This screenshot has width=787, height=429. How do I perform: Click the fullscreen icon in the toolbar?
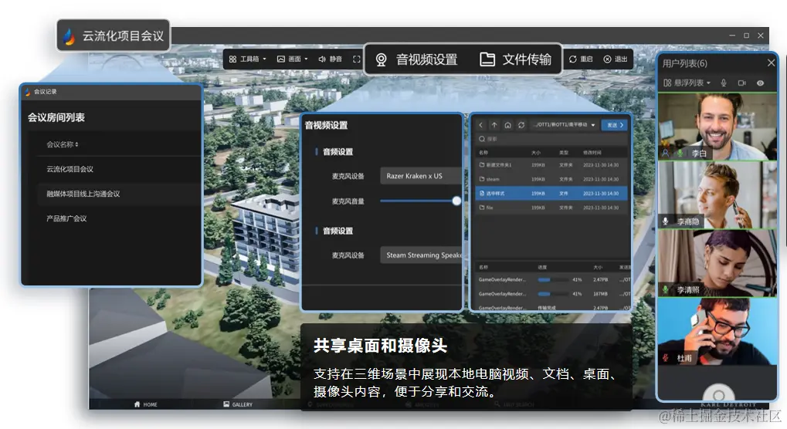(356, 59)
